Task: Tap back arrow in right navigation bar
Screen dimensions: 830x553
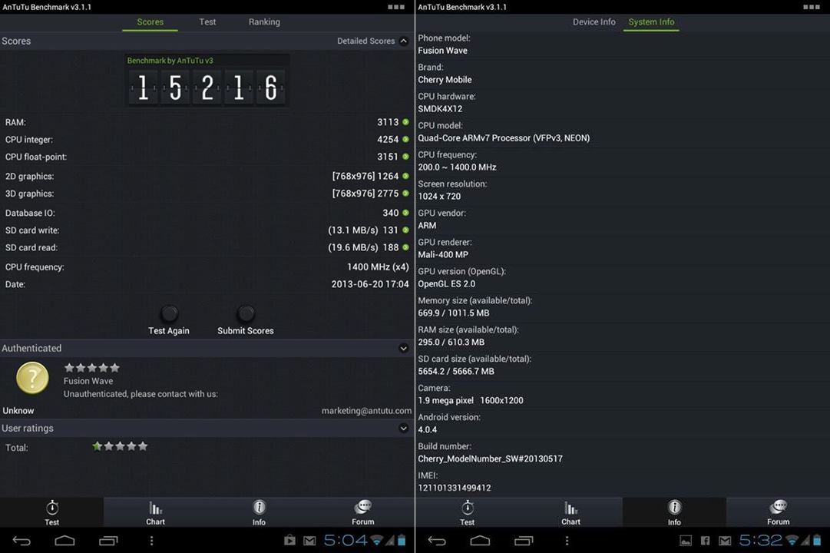Action: point(437,540)
